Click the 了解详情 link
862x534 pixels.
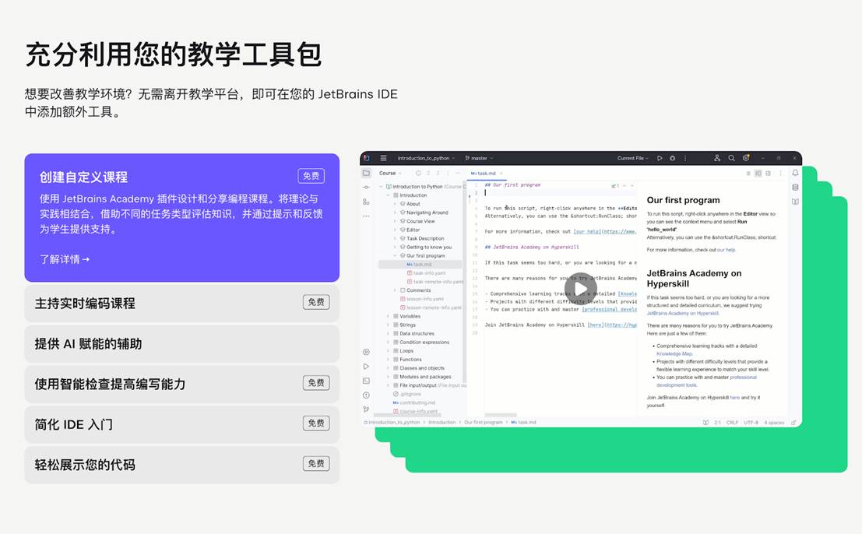65,259
